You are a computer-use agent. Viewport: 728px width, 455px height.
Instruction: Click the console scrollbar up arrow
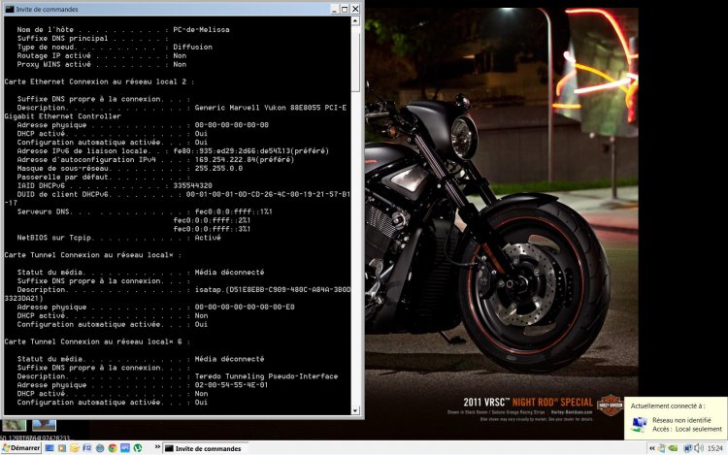355,21
